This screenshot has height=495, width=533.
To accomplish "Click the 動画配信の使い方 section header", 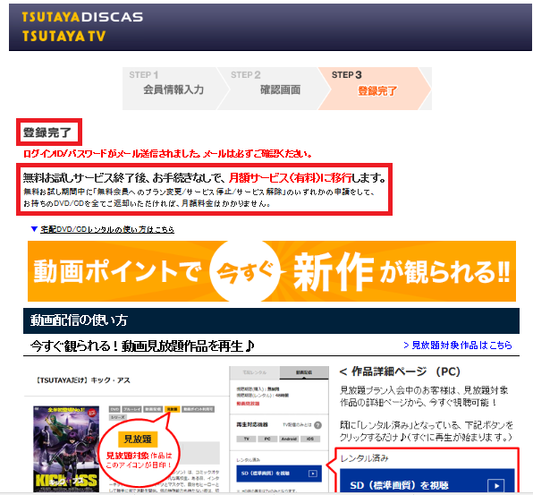I will pos(271,320).
